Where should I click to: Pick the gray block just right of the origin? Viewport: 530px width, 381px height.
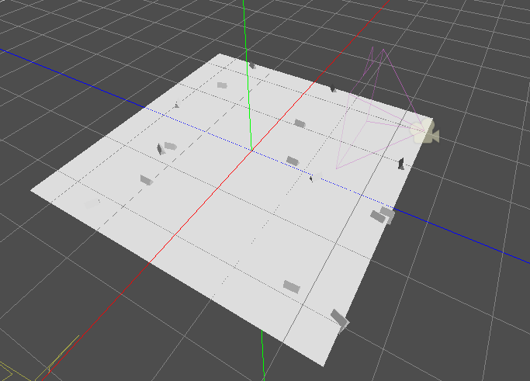tap(293, 161)
